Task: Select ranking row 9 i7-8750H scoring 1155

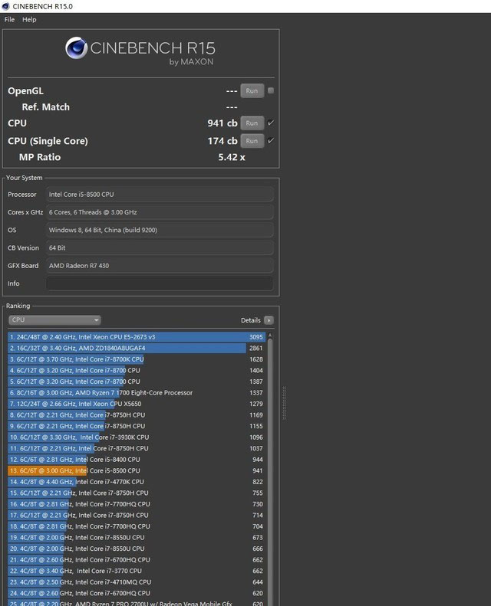Action: [137, 426]
